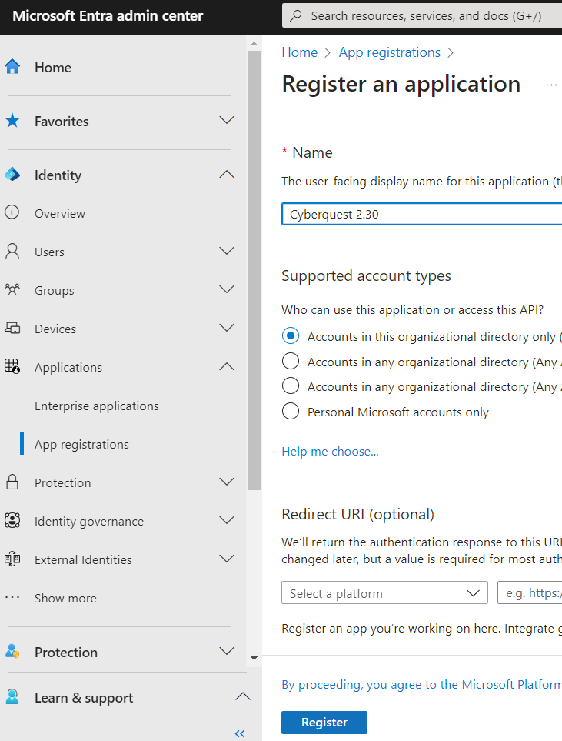The width and height of the screenshot is (562, 741).
Task: Click the Groups people icon
Action: tap(12, 289)
